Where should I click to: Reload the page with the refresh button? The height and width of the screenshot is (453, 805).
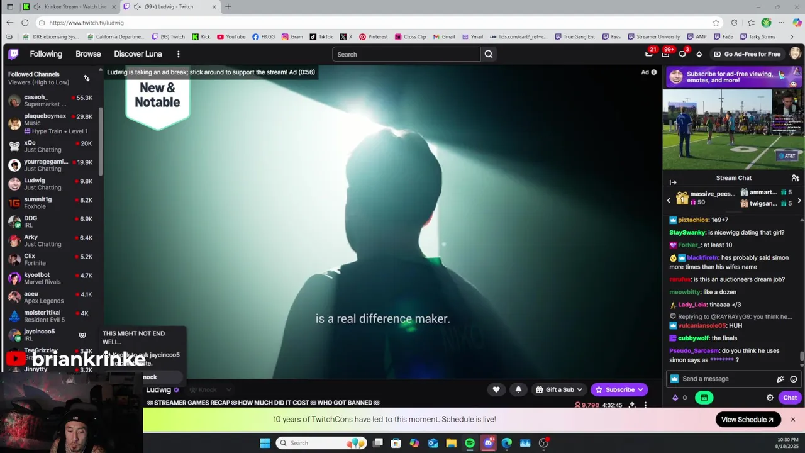click(x=25, y=23)
